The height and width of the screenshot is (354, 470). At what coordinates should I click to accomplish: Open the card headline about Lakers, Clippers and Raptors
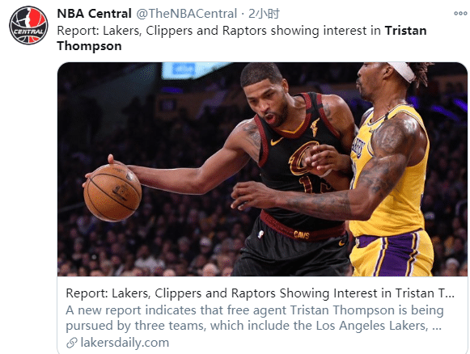coord(260,293)
